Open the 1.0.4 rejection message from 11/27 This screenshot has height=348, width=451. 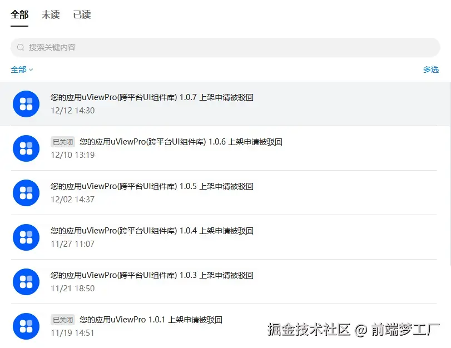pyautogui.click(x=152, y=231)
